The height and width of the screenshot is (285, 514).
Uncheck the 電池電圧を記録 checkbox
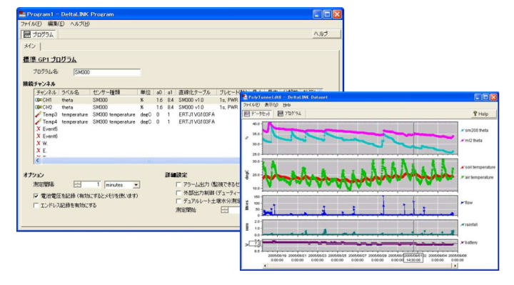36,196
